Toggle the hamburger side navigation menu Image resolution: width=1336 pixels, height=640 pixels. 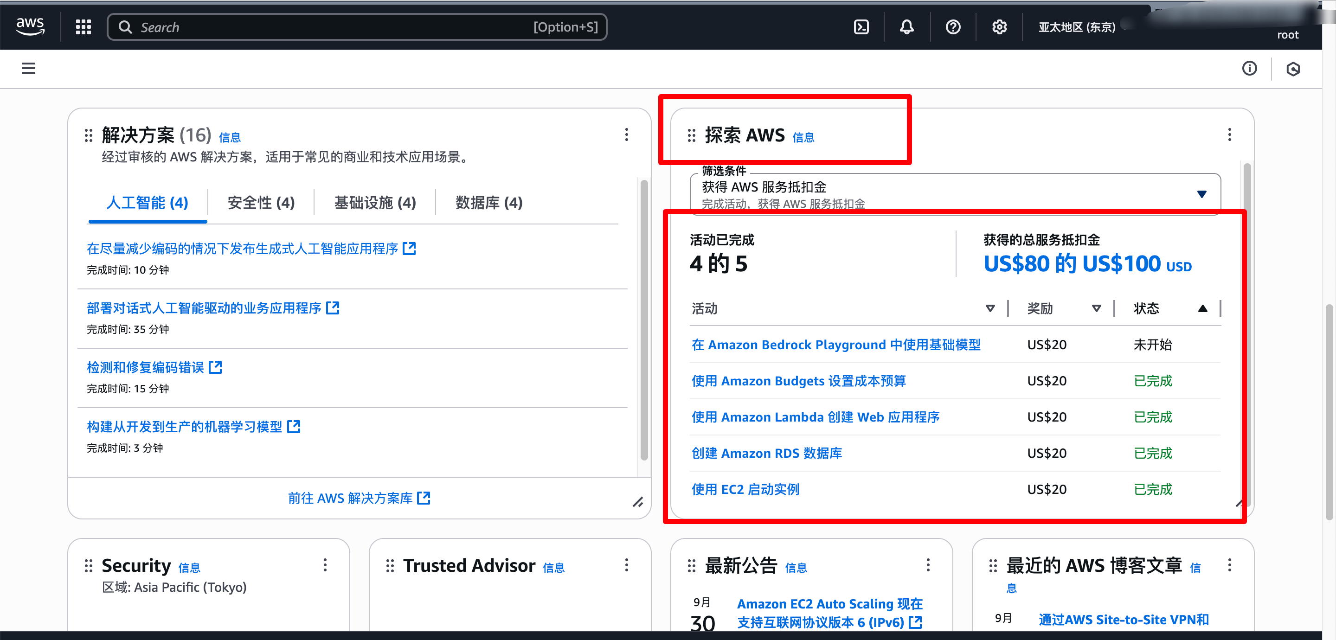(x=28, y=68)
